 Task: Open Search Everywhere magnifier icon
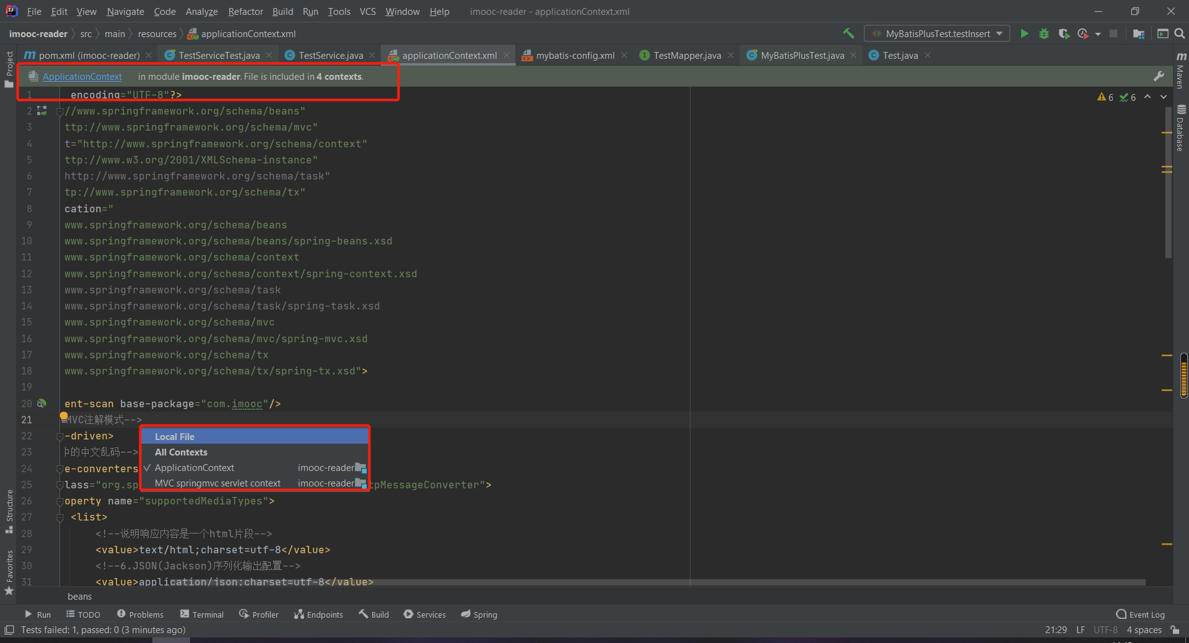coord(1180,33)
